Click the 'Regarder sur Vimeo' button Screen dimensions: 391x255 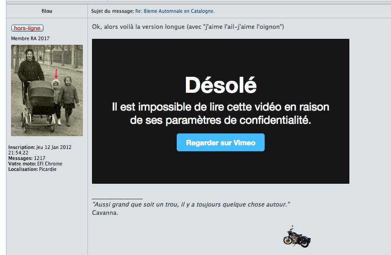(x=220, y=142)
